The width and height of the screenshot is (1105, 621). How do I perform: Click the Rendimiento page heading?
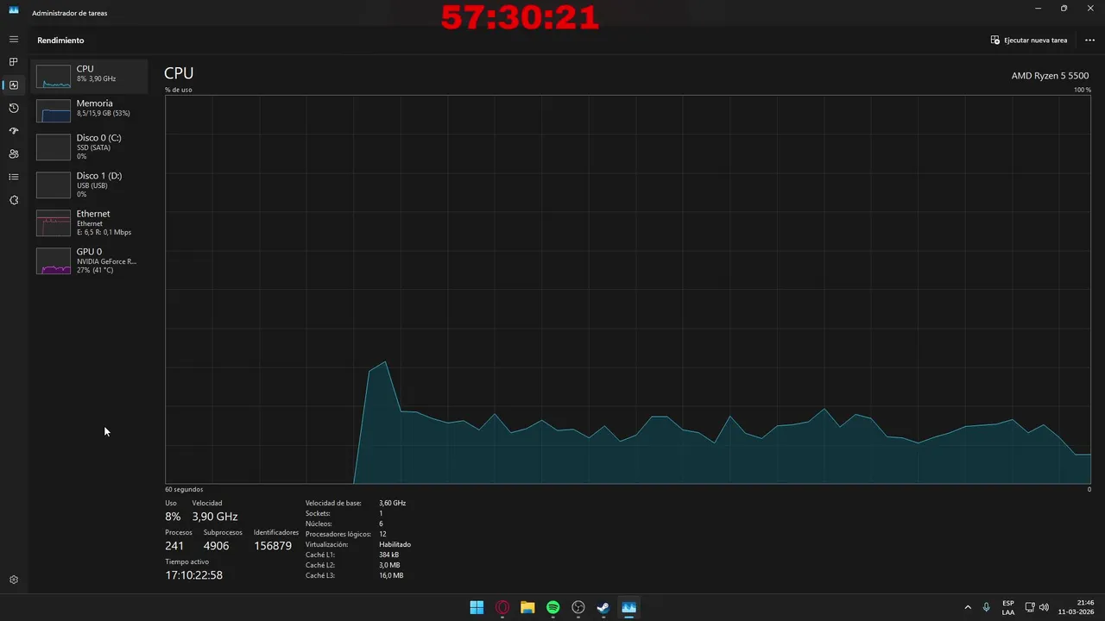click(60, 41)
